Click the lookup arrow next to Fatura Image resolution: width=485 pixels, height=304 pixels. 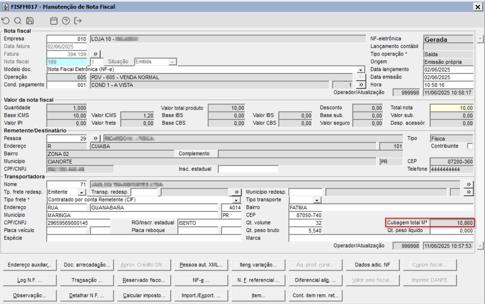pos(96,54)
